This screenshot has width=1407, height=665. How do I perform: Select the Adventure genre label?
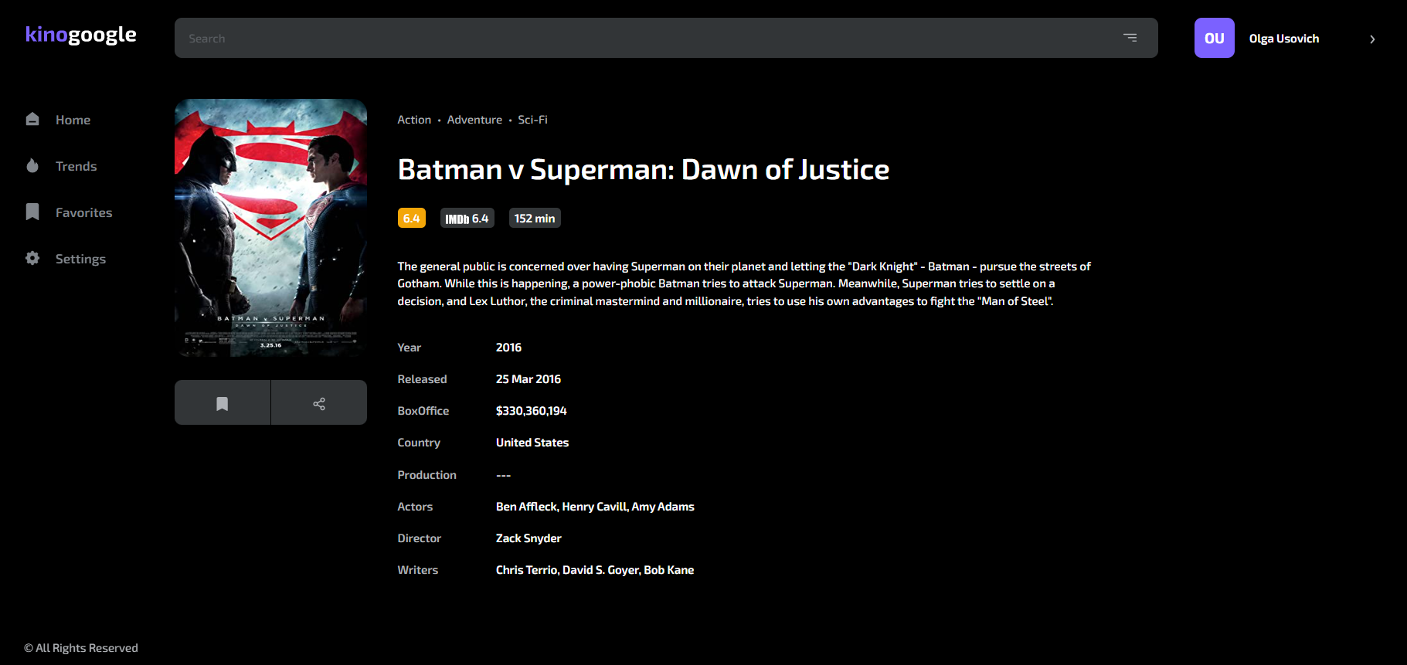pyautogui.click(x=474, y=120)
